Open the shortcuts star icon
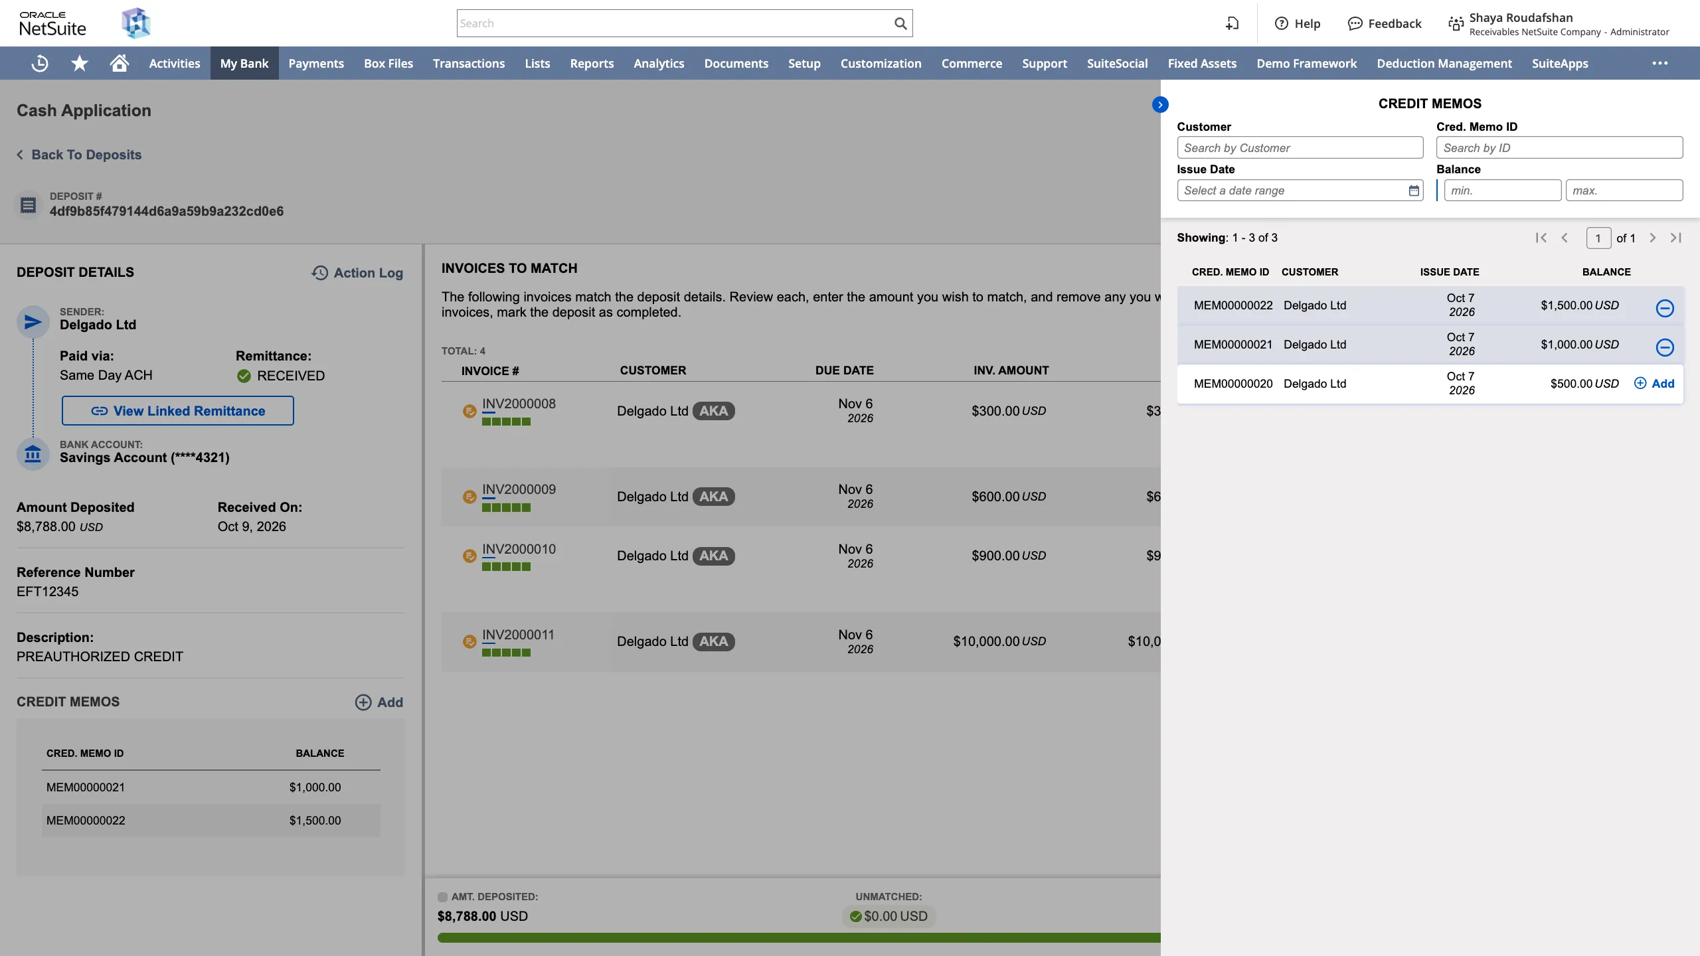The height and width of the screenshot is (956, 1700). [80, 63]
